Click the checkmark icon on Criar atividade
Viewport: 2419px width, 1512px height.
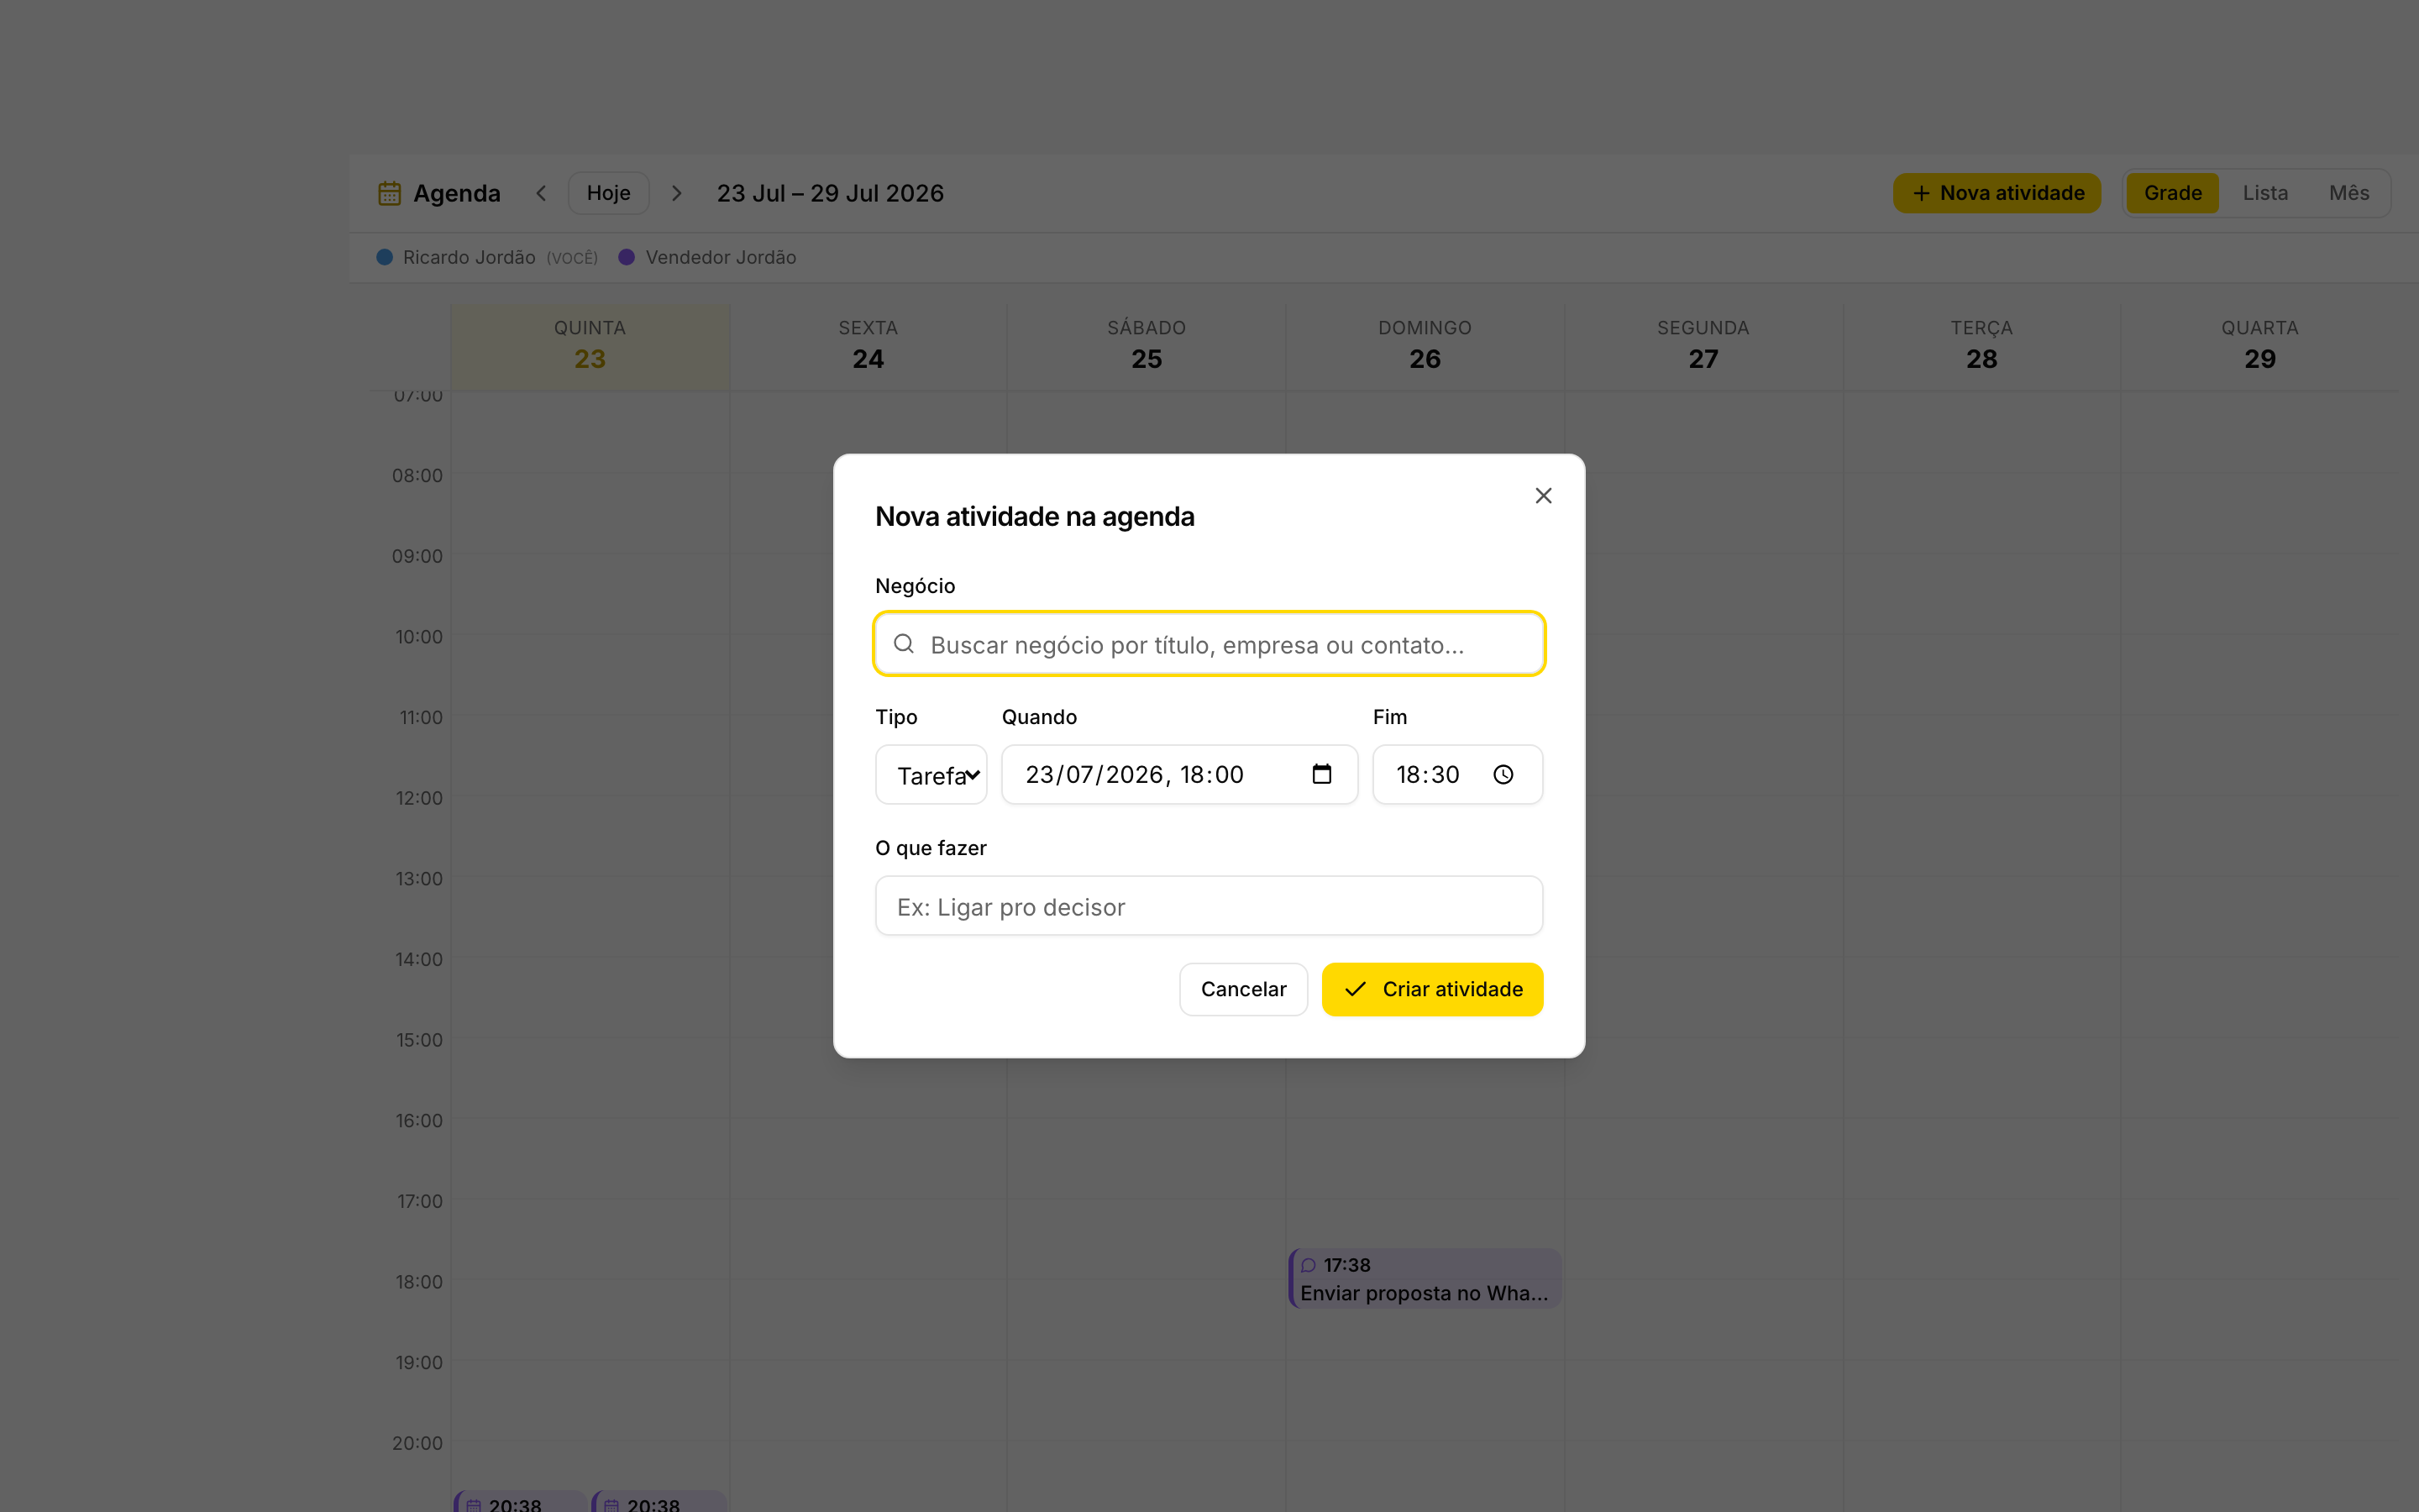click(x=1356, y=989)
